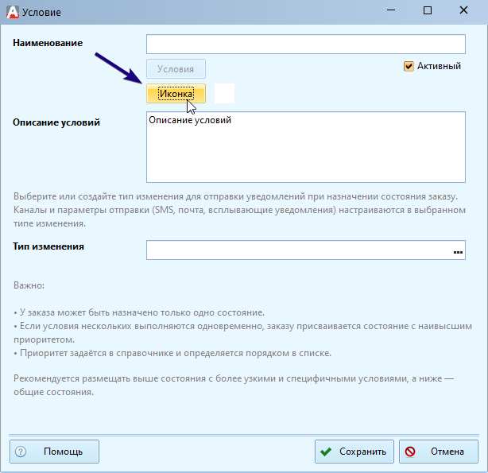Click the Тип изменения input field

tap(306, 250)
